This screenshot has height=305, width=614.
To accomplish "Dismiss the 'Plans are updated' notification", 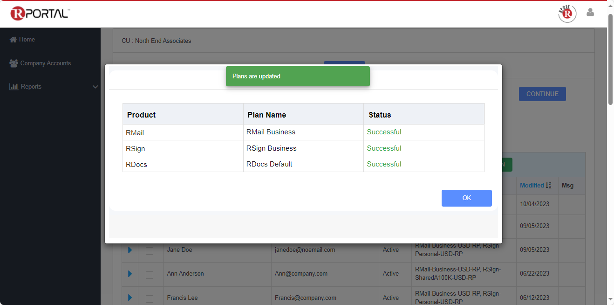I will [x=297, y=76].
